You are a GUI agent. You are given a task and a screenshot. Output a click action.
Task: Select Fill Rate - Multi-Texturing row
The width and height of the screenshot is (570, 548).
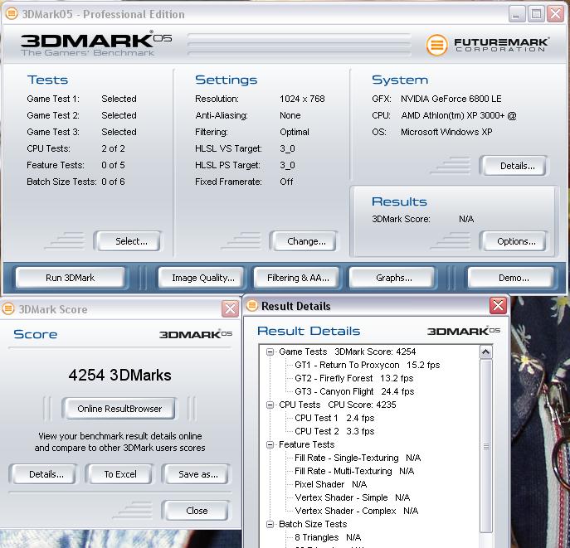click(354, 471)
